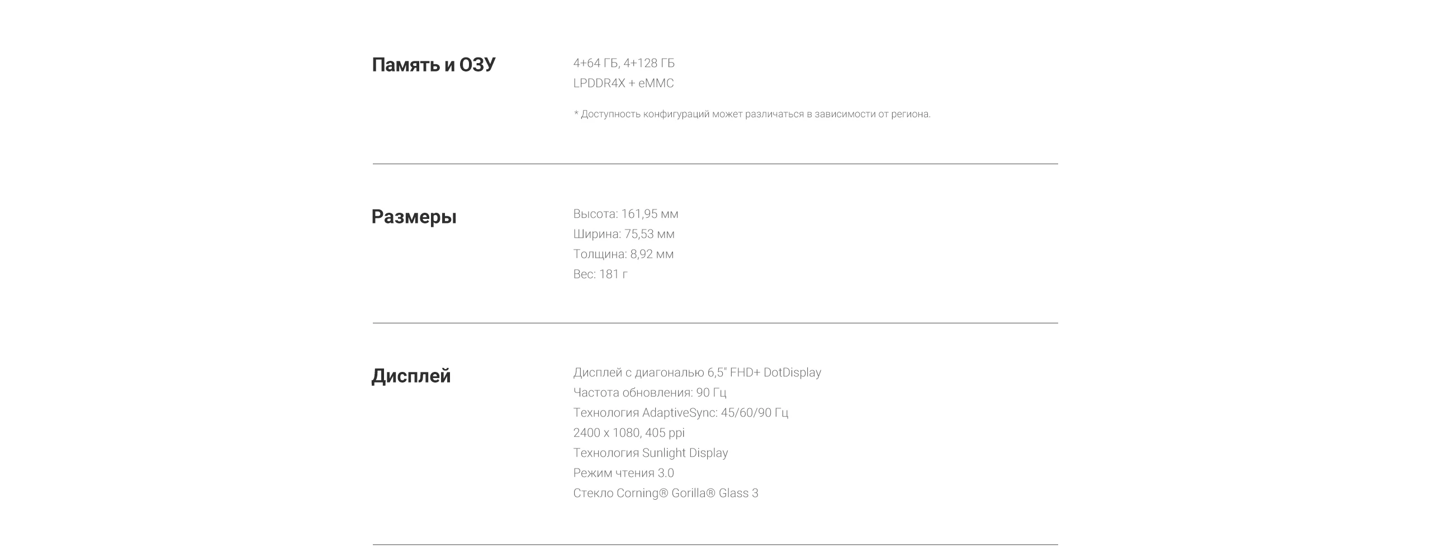Click the 2400 x 1080, 405 ppi text
The height and width of the screenshot is (559, 1431).
click(629, 433)
